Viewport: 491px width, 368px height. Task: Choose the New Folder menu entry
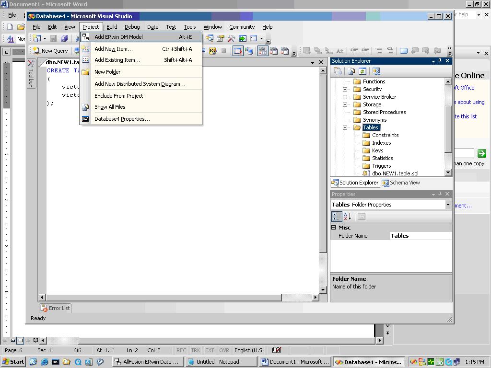click(x=140, y=72)
